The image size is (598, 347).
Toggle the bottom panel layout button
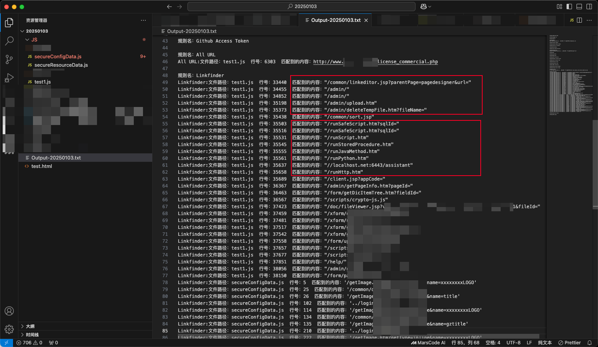tap(579, 7)
